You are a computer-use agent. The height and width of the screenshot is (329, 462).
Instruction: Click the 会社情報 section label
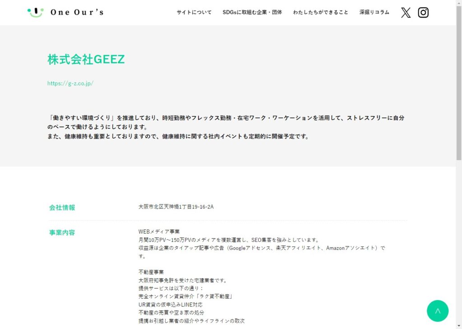pyautogui.click(x=62, y=208)
